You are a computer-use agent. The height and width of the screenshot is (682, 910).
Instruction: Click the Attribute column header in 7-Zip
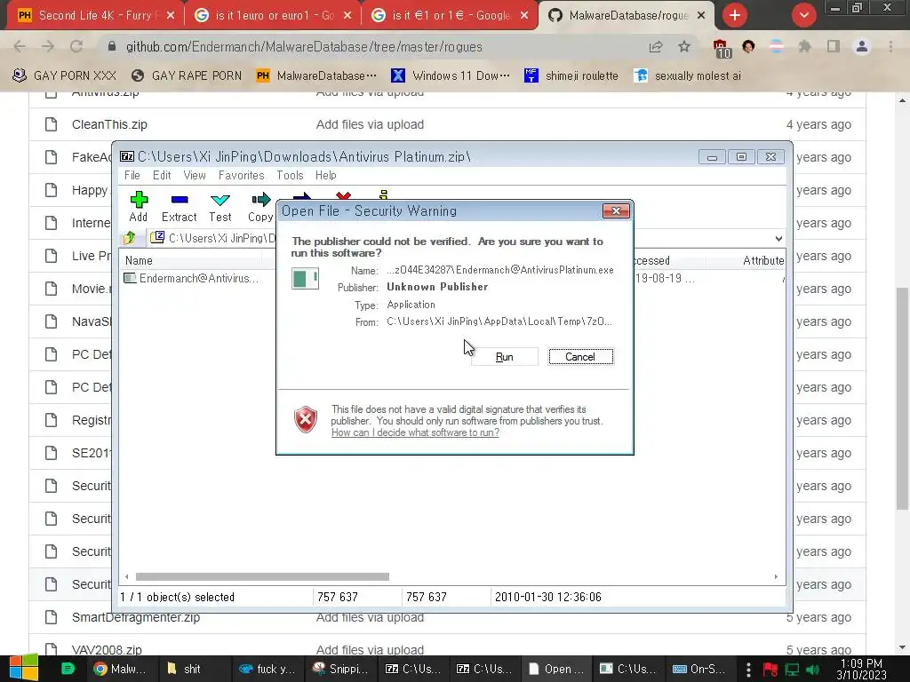[762, 261]
